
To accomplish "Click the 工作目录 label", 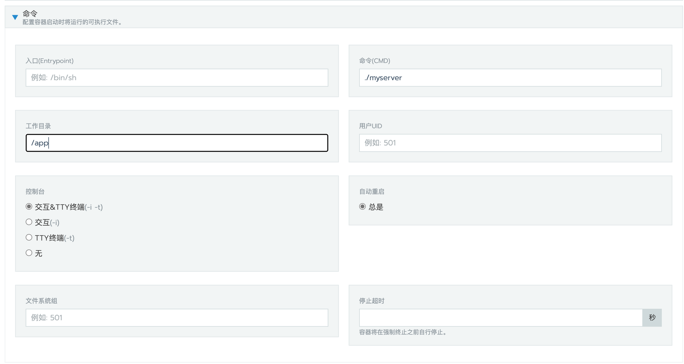I will (38, 126).
